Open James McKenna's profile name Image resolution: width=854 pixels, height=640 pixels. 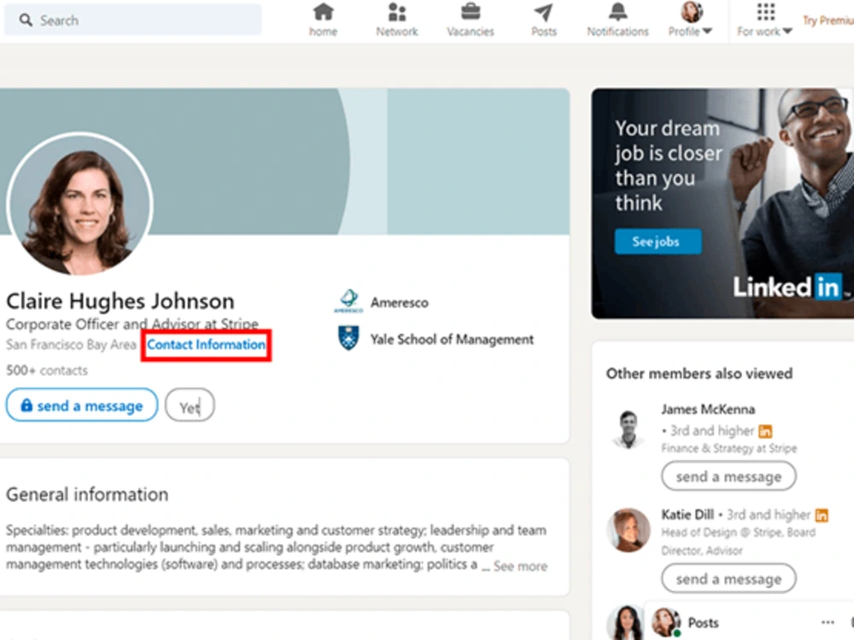708,410
